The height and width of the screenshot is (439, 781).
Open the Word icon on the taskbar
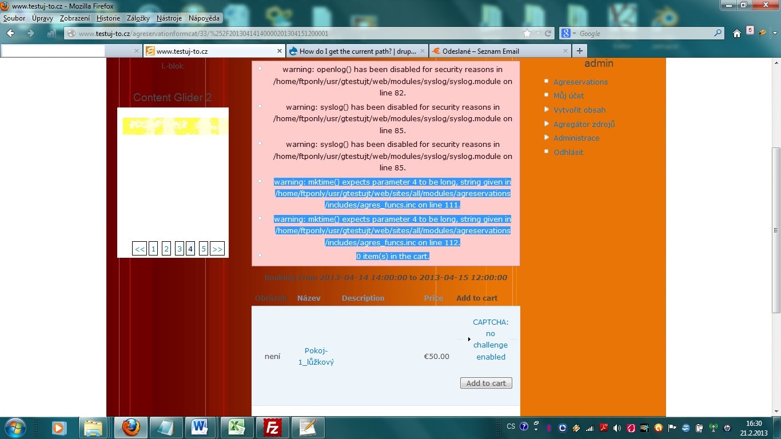coord(200,428)
